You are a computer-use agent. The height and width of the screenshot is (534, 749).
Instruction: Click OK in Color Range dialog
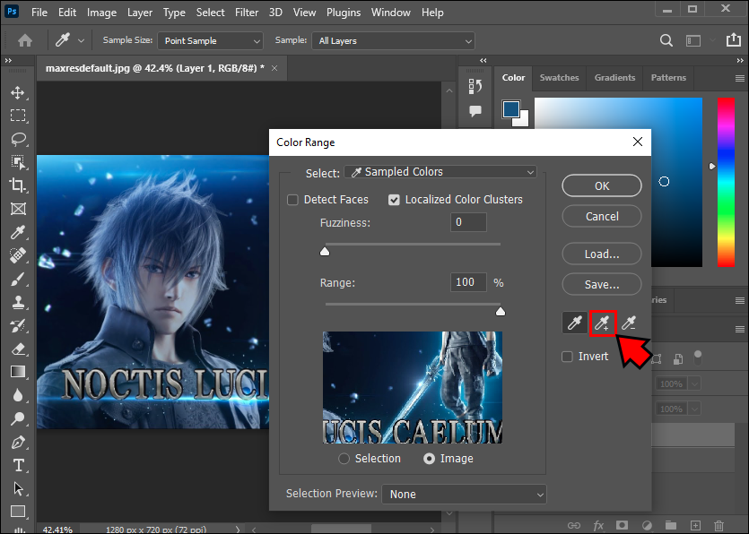click(x=602, y=185)
